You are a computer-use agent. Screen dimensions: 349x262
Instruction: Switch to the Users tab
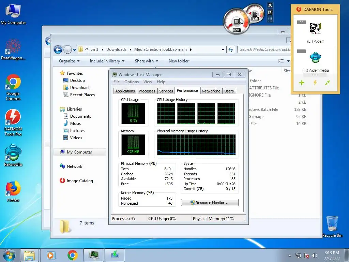[229, 91]
